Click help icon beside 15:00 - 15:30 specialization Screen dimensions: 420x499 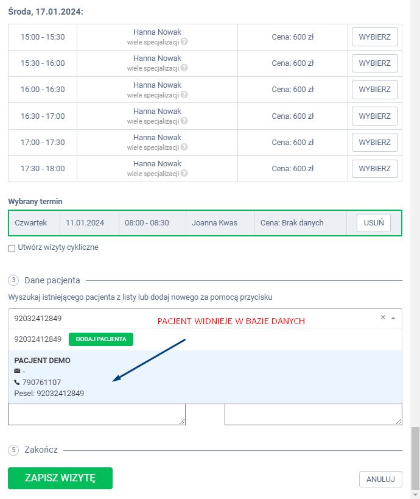point(184,42)
